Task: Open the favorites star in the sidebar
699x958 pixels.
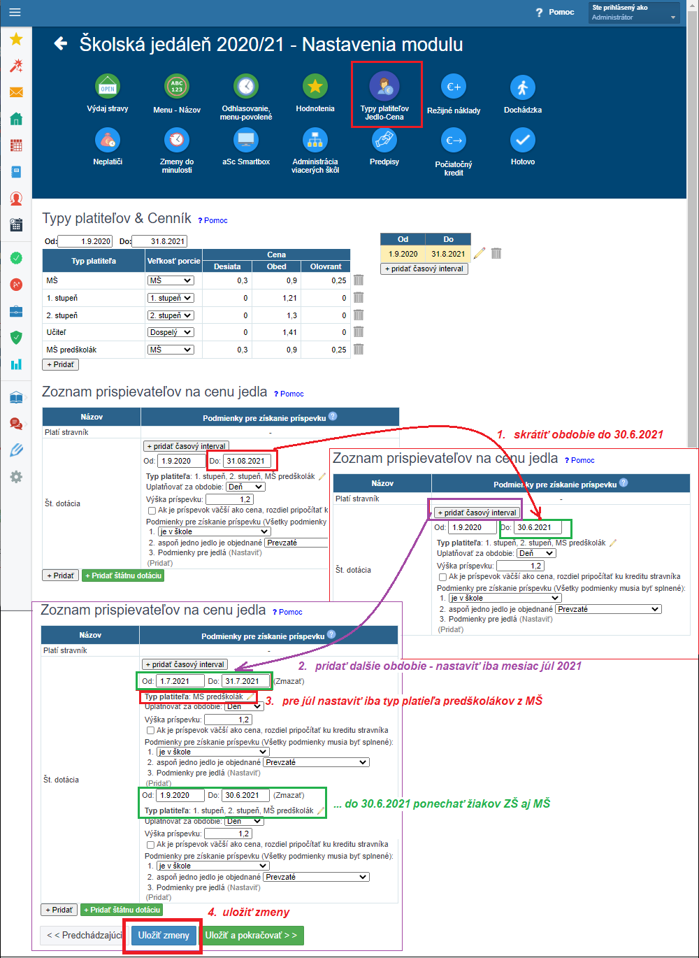Action: coord(16,39)
